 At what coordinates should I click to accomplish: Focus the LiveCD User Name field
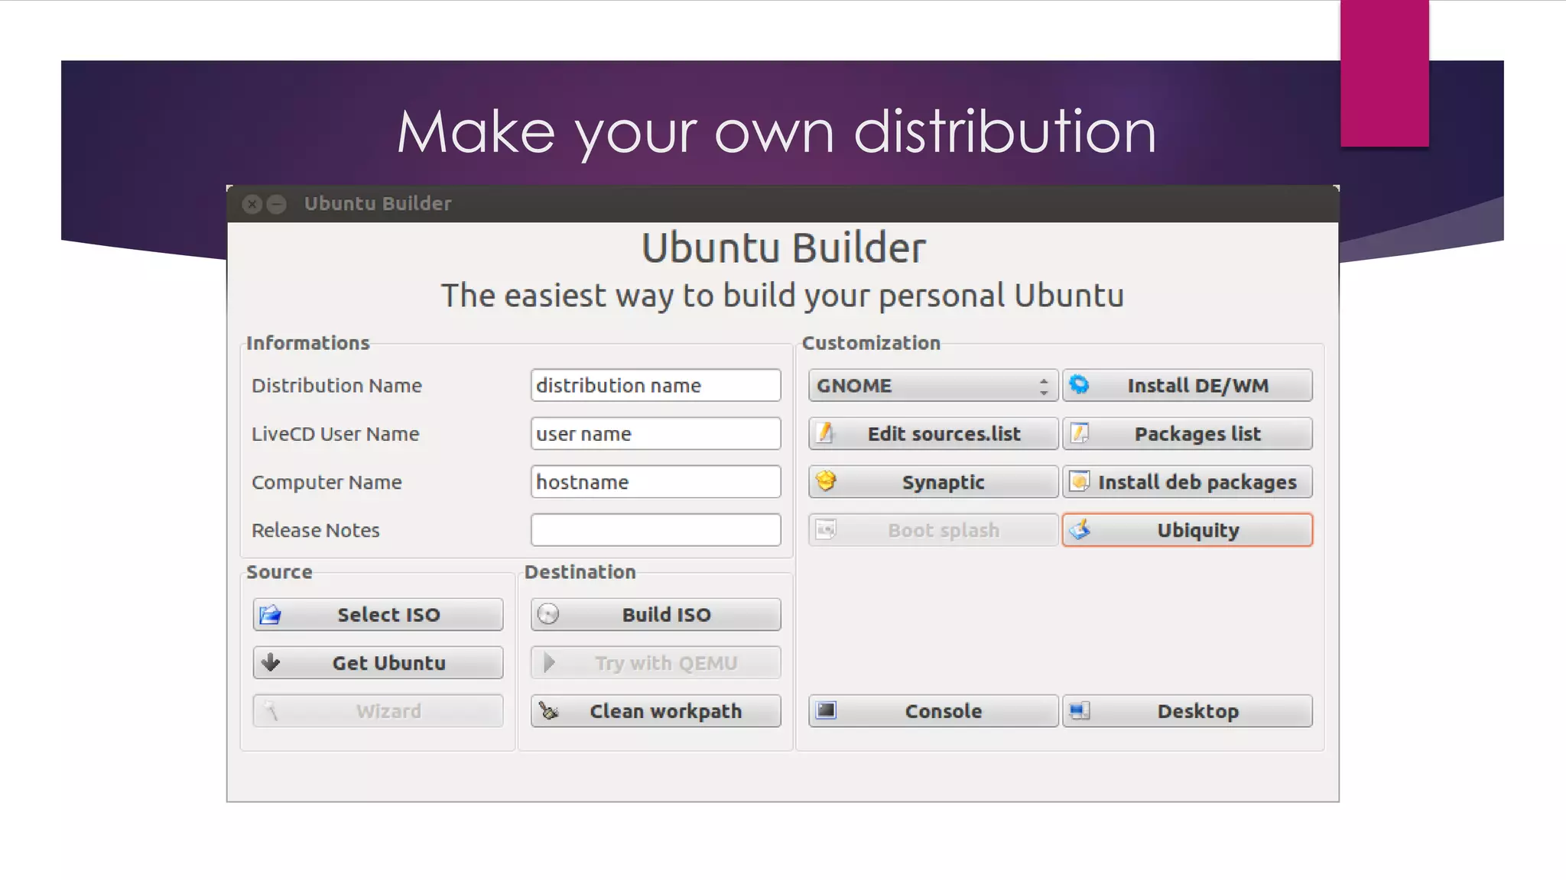tap(656, 433)
